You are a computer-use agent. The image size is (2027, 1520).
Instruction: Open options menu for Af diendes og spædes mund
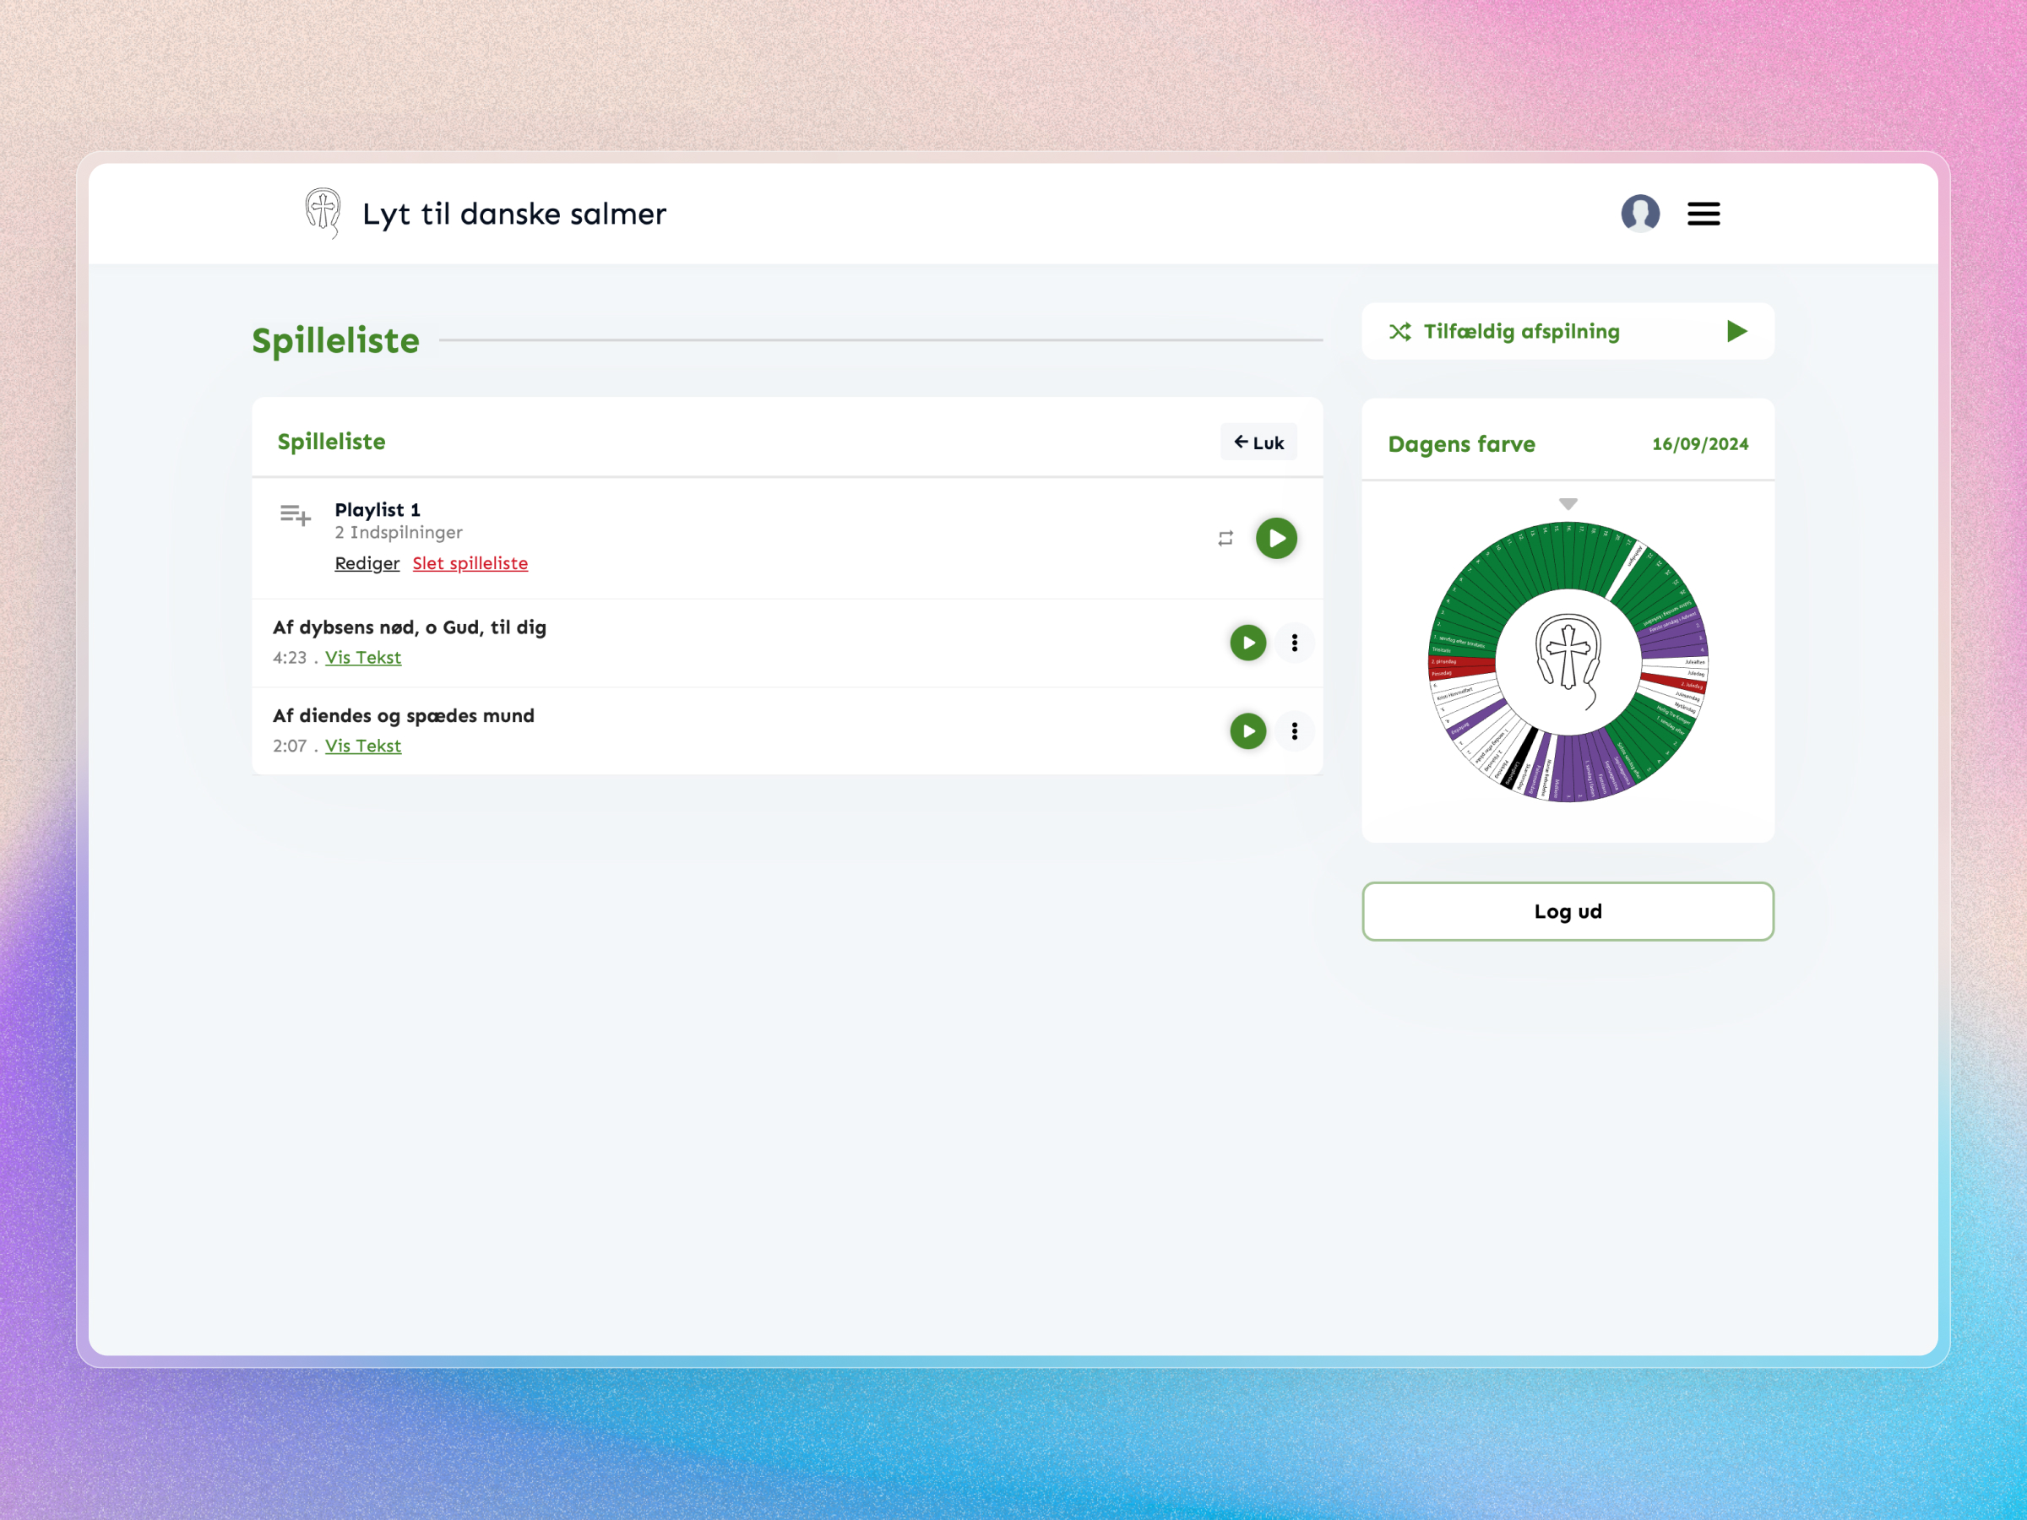[x=1295, y=731]
